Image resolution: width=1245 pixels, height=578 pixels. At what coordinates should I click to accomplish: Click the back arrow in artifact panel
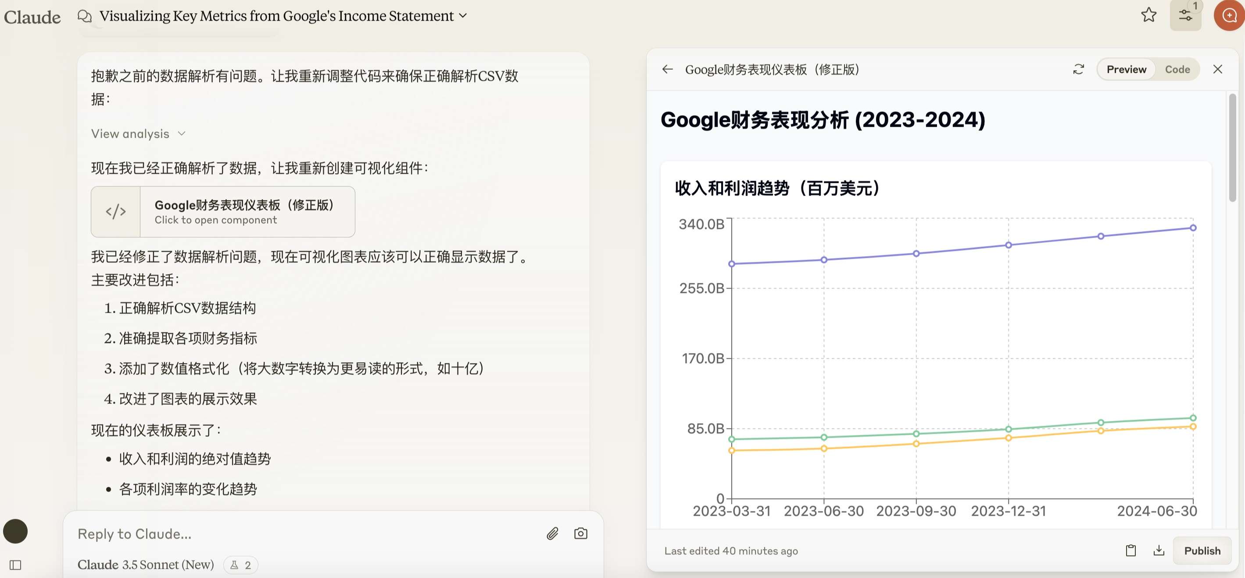point(667,69)
